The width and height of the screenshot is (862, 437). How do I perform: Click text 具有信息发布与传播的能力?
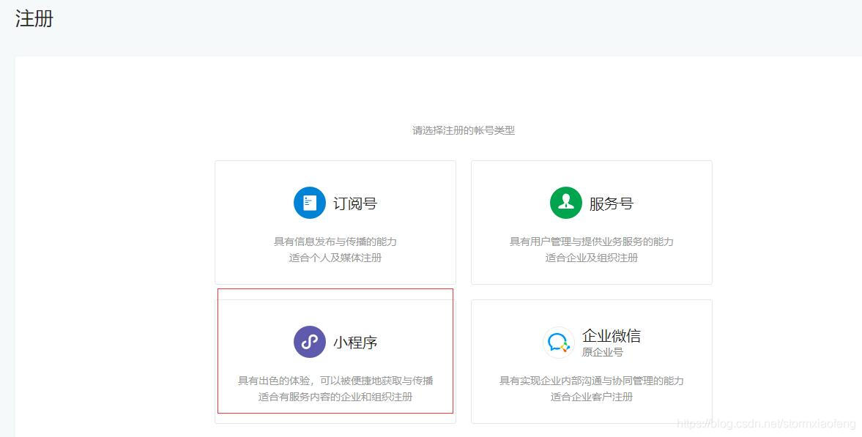(335, 242)
